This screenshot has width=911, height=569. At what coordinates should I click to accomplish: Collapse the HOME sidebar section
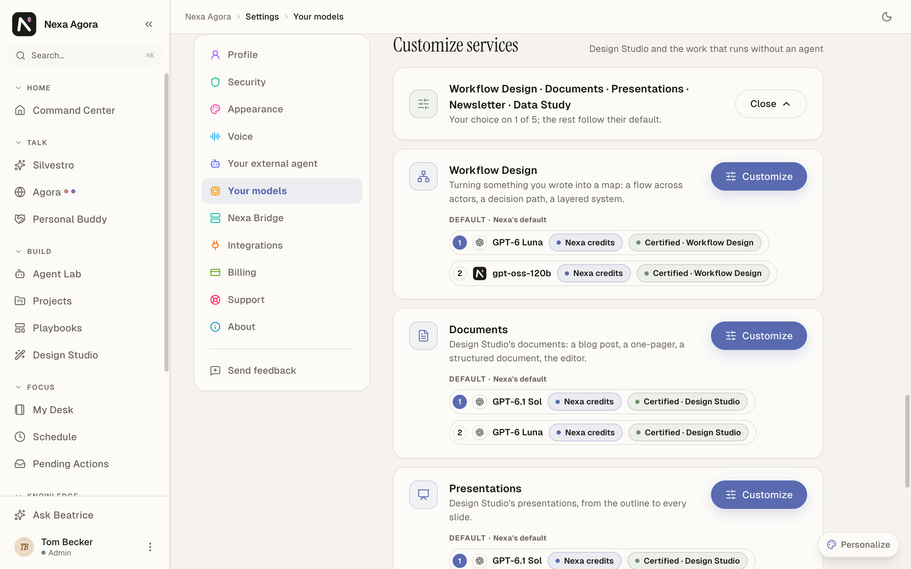(x=33, y=88)
